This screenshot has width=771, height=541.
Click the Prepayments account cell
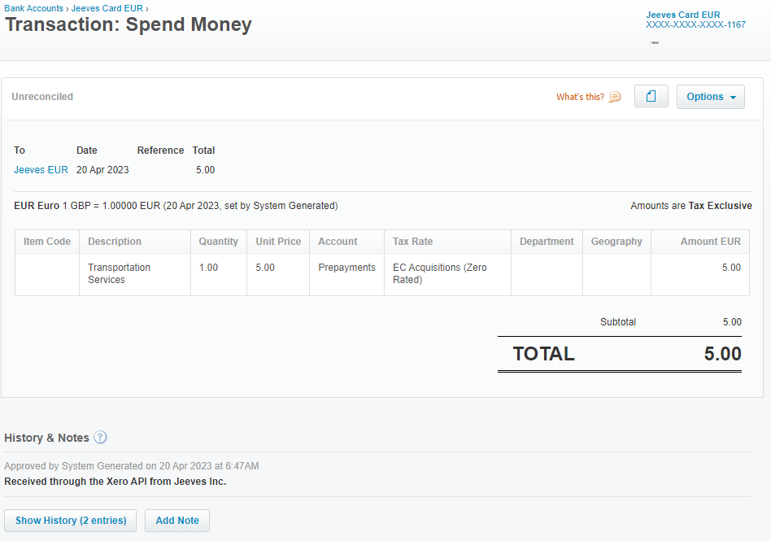click(x=346, y=268)
